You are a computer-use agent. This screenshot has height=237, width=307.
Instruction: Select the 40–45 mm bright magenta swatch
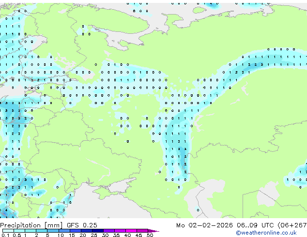[131, 231]
